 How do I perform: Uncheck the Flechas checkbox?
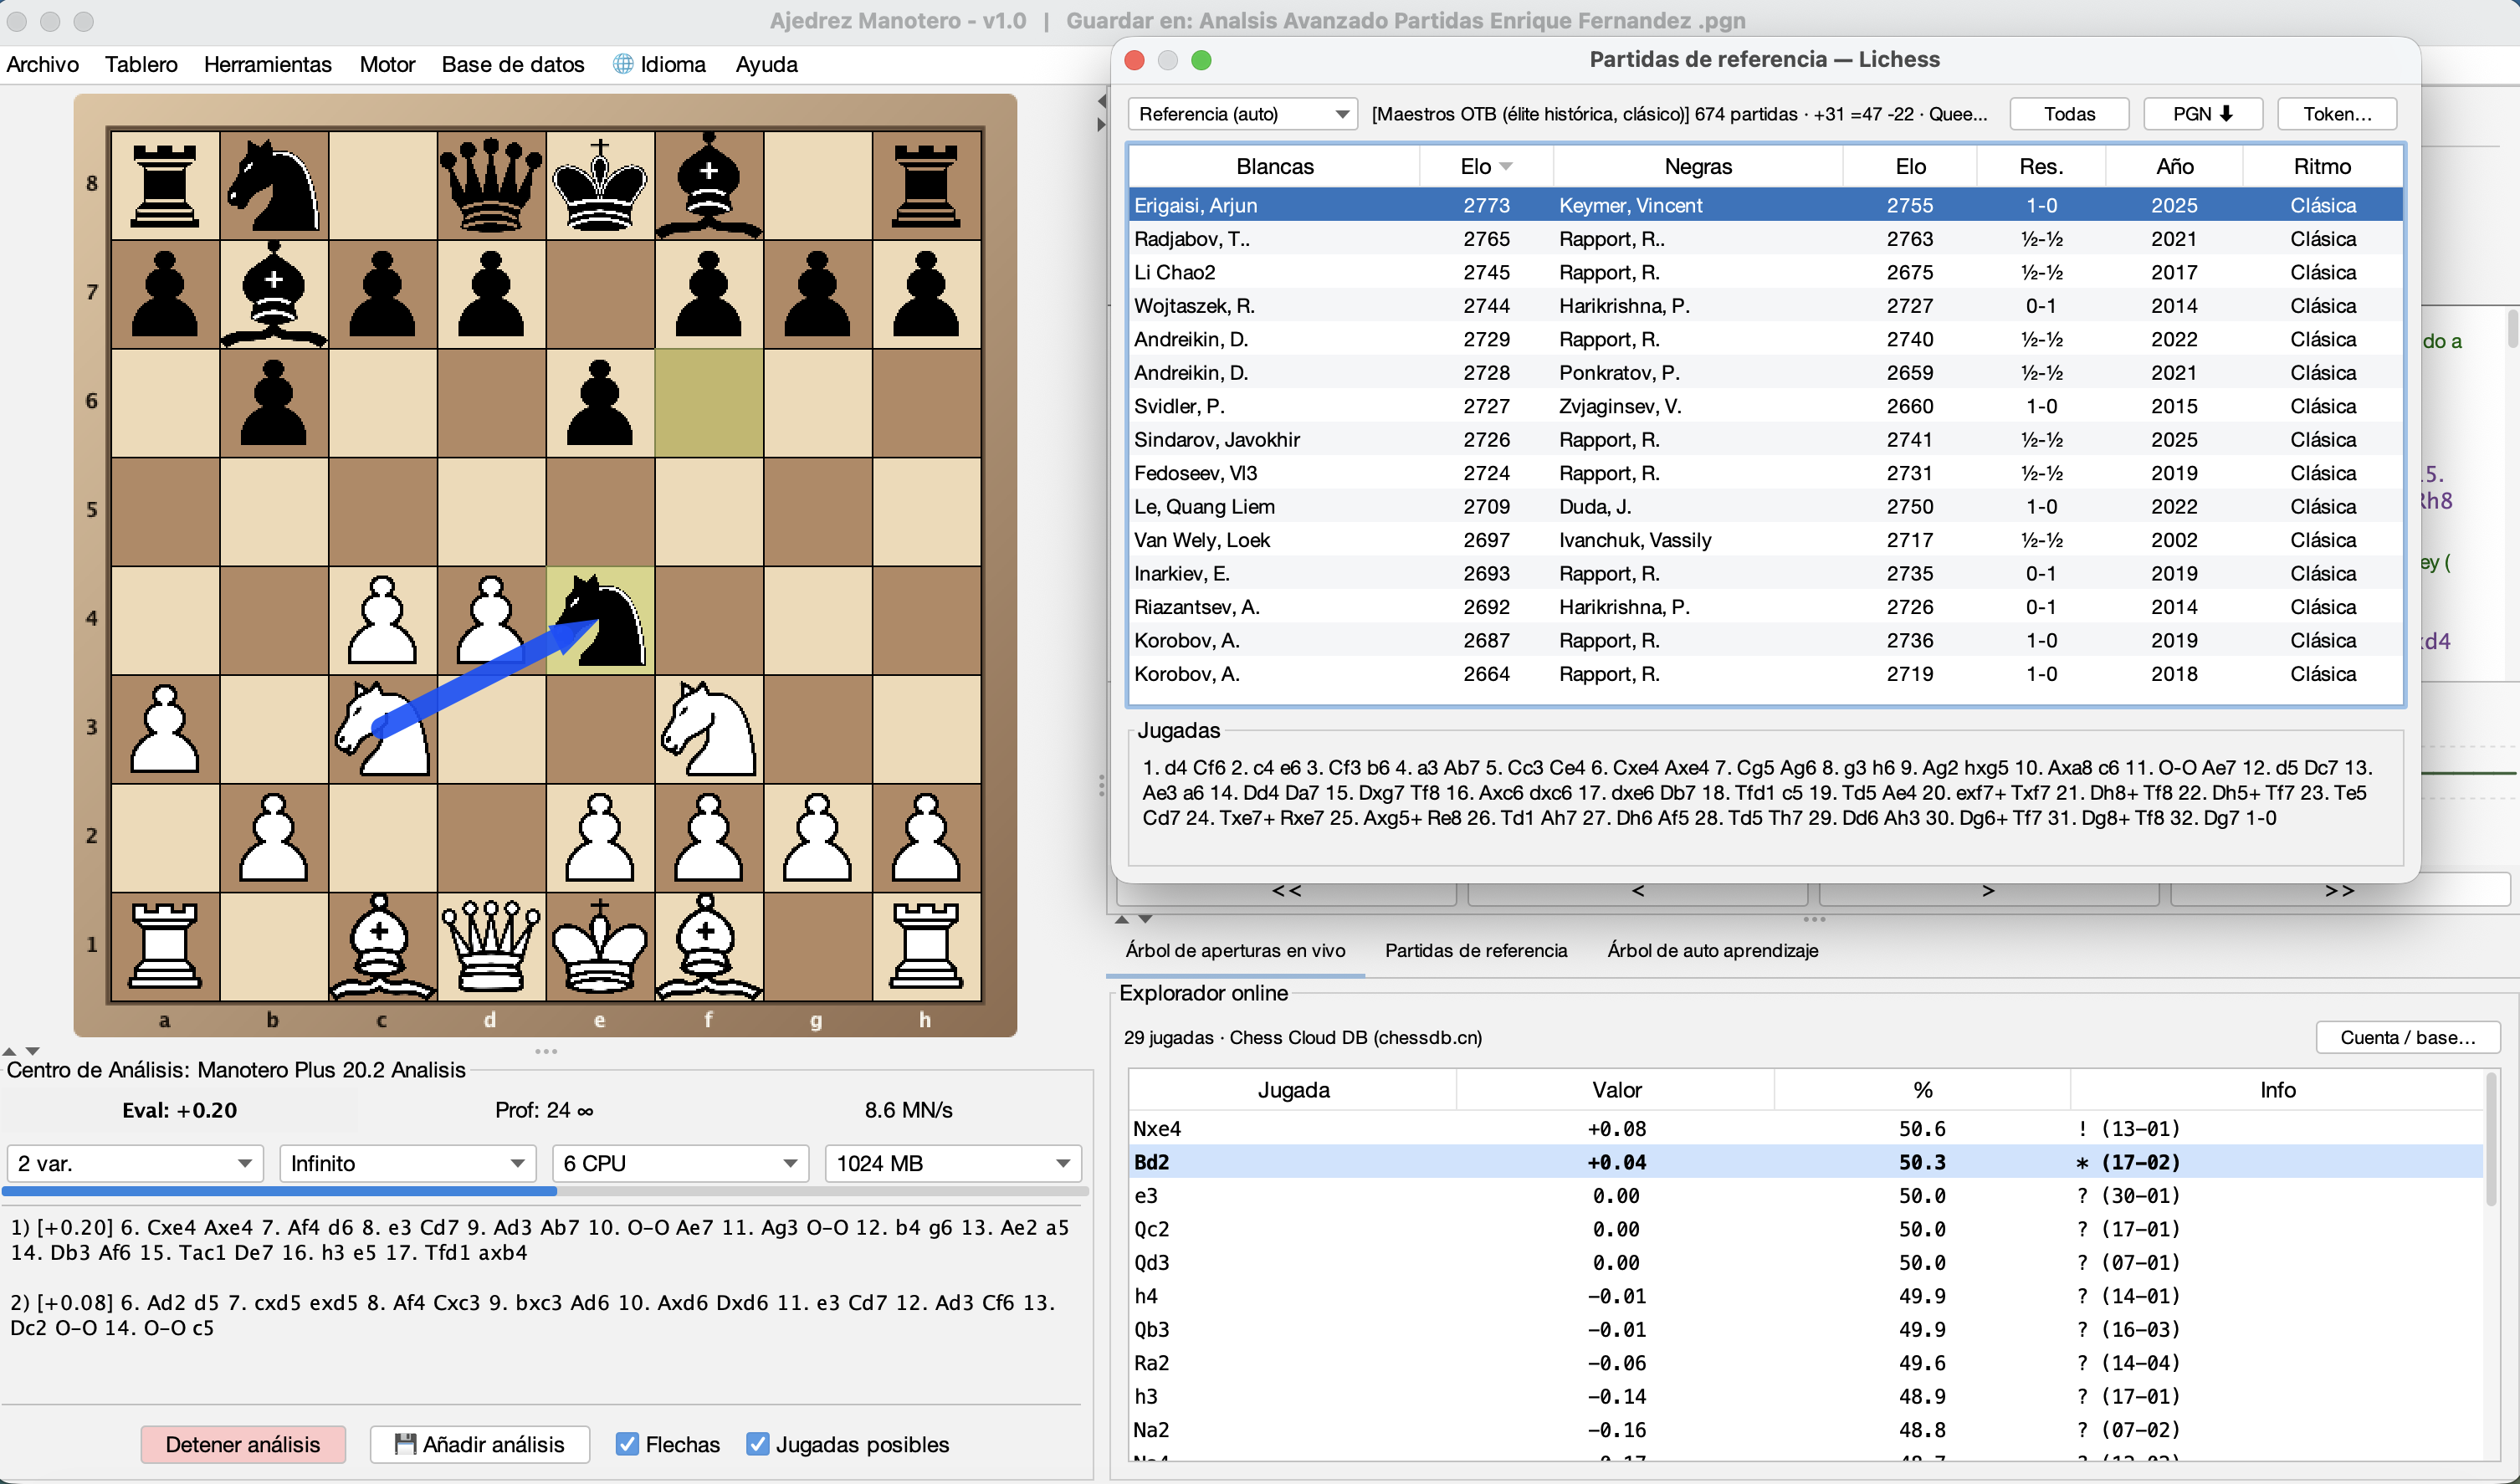coord(627,1443)
